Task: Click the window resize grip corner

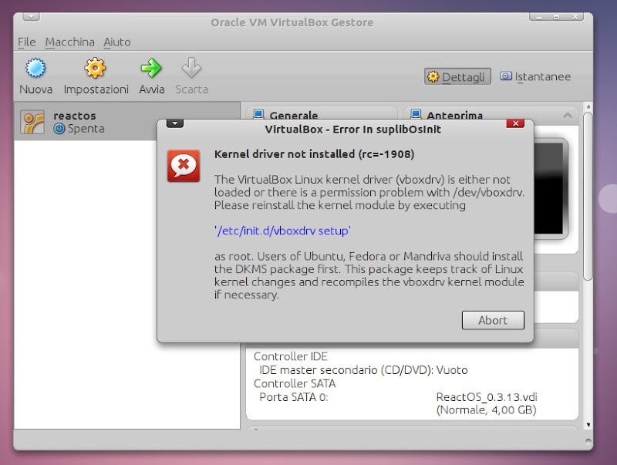Action: coord(588,441)
